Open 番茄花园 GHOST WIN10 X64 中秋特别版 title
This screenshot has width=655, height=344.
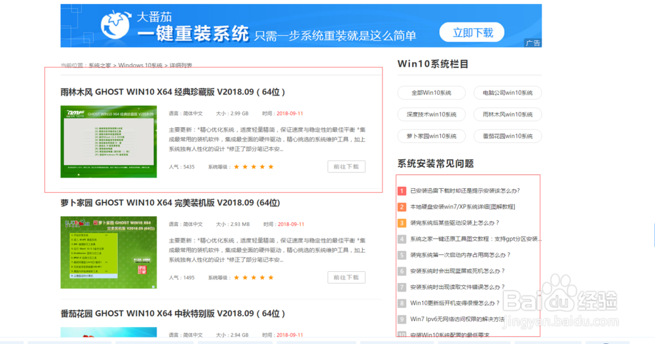172,313
